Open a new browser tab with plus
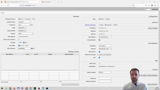Image resolution: width=160 pixels, height=90 pixels. coord(61,2)
